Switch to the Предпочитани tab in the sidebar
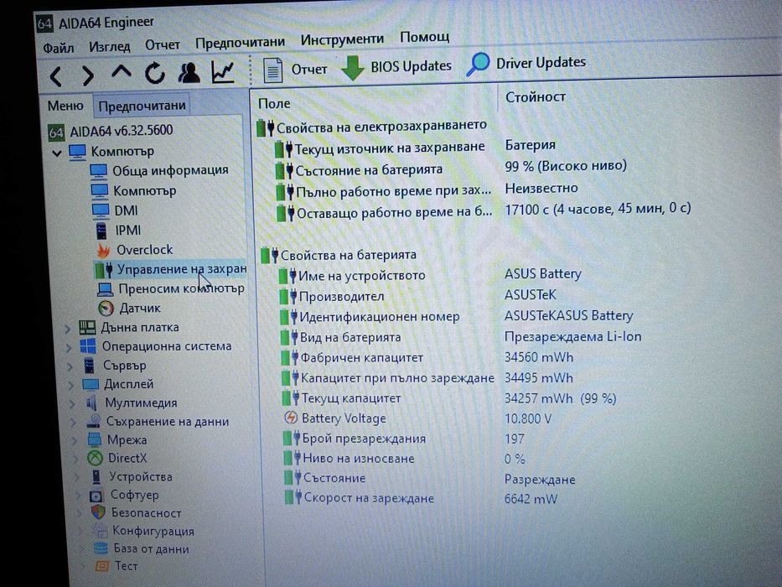This screenshot has width=782, height=587. coord(142,106)
